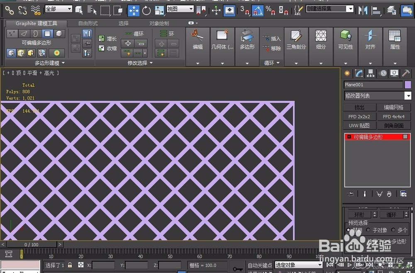This screenshot has width=415, height=273.
Task: Select the Move tool
Action: coord(134,11)
